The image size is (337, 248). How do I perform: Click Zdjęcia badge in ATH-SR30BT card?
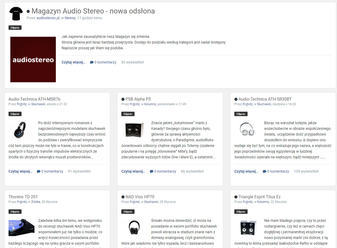click(x=241, y=114)
